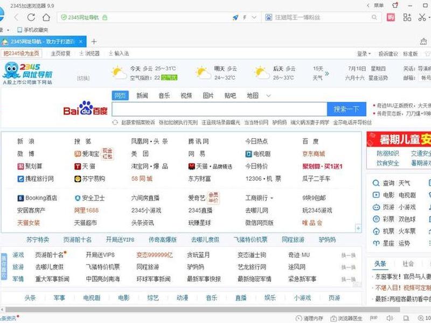Open a new tab with plus button

point(94,41)
